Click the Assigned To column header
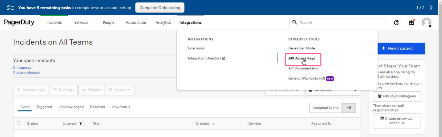Viewport: 442px width, 137px height. coord(321,123)
